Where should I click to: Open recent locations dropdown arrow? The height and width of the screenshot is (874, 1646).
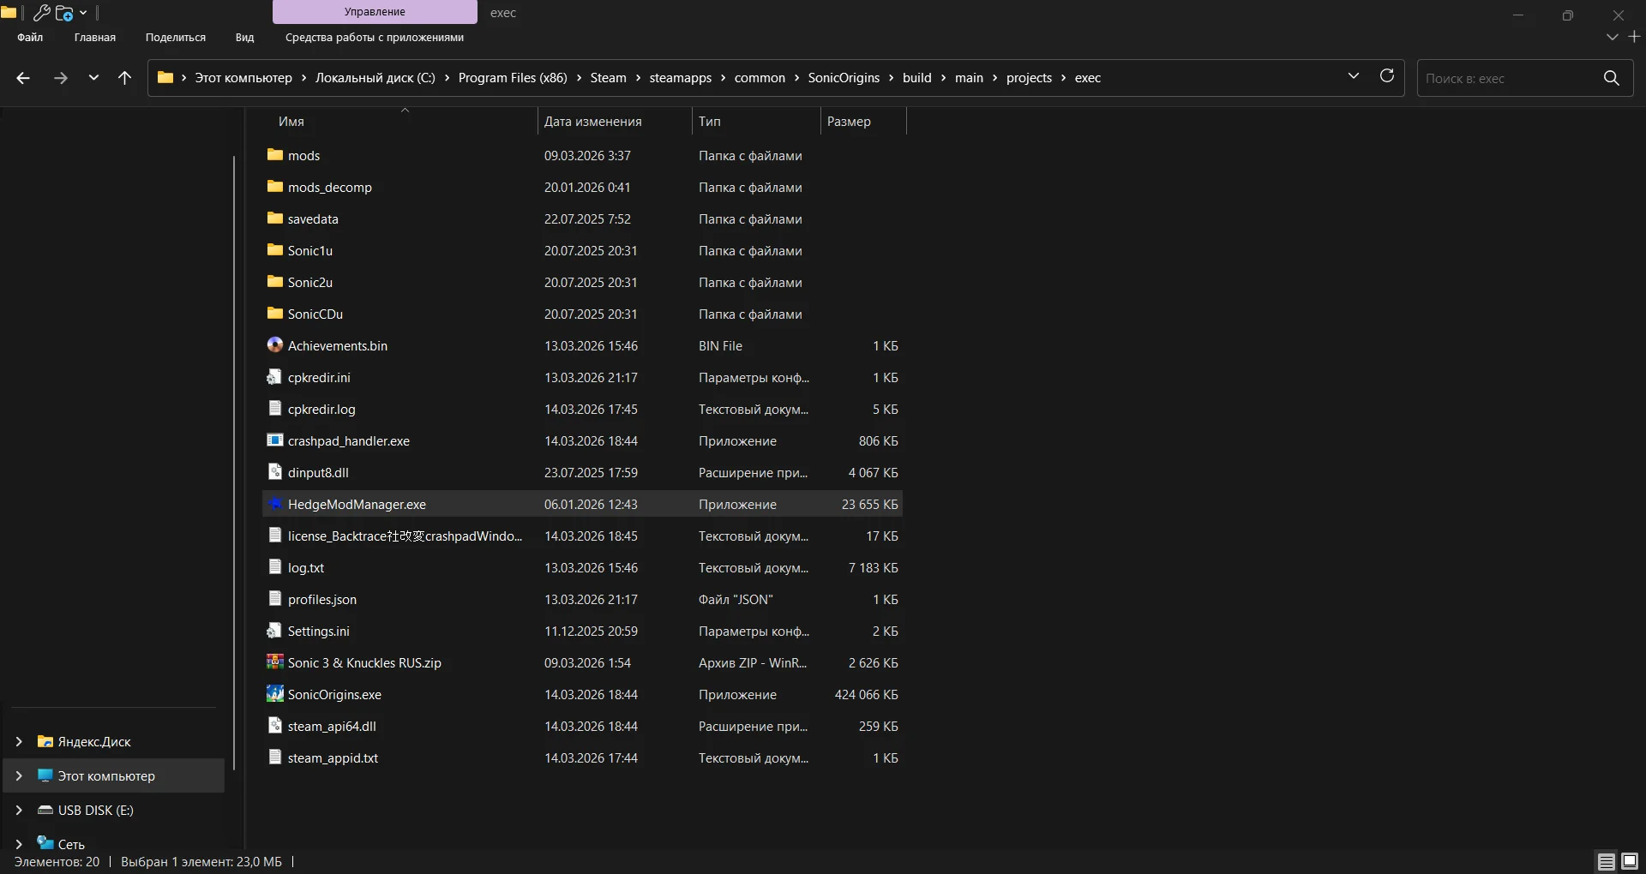93,78
